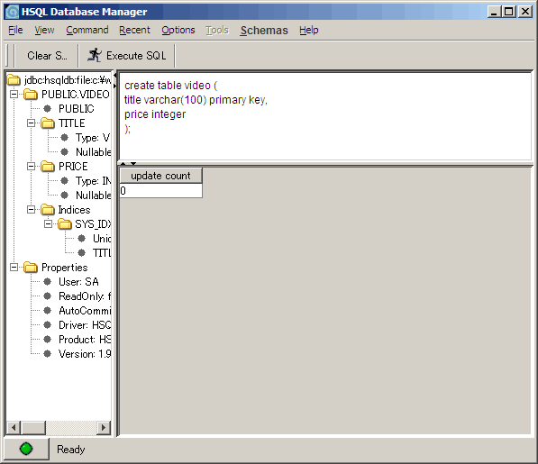Select the jdbc connection root folder icon
The height and width of the screenshot is (464, 538).
[14, 80]
